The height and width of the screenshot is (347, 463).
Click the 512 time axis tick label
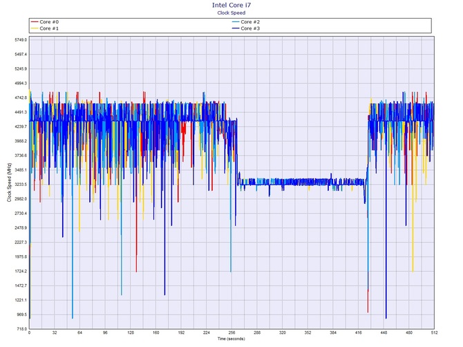[434, 332]
